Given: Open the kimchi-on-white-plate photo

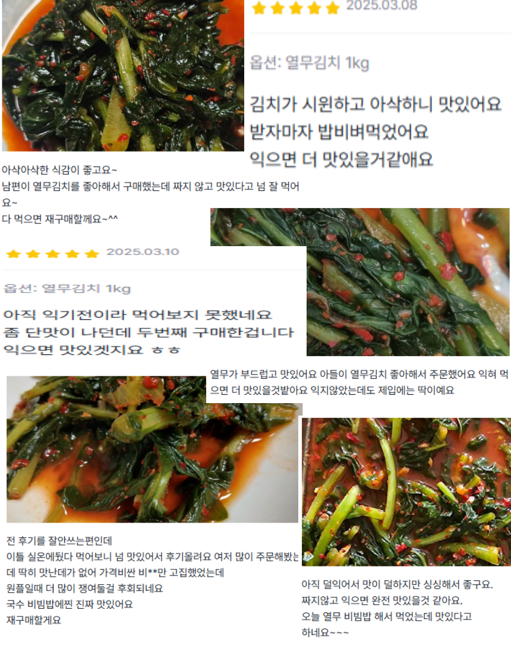Looking at the screenshot, I should [x=152, y=449].
